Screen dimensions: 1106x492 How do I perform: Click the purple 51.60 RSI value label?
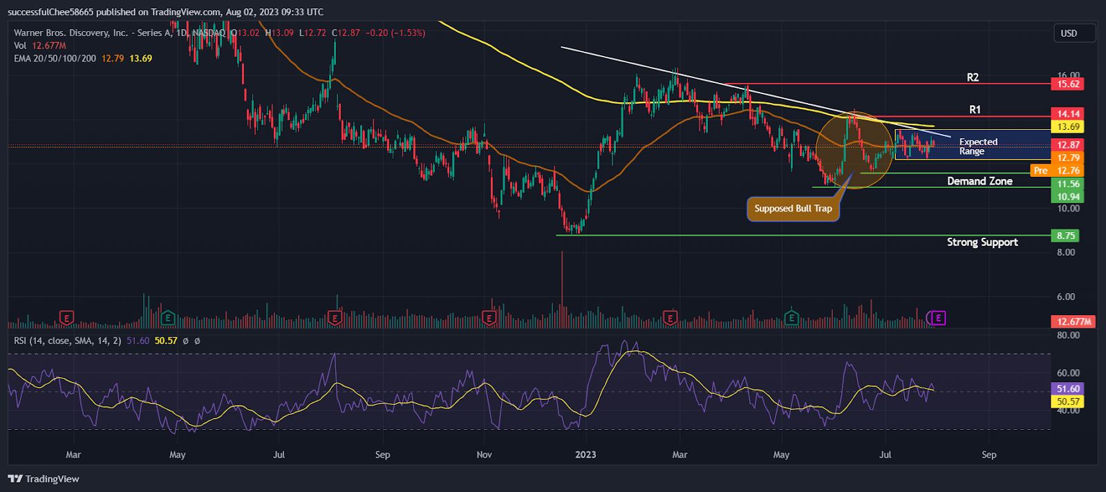click(1067, 389)
